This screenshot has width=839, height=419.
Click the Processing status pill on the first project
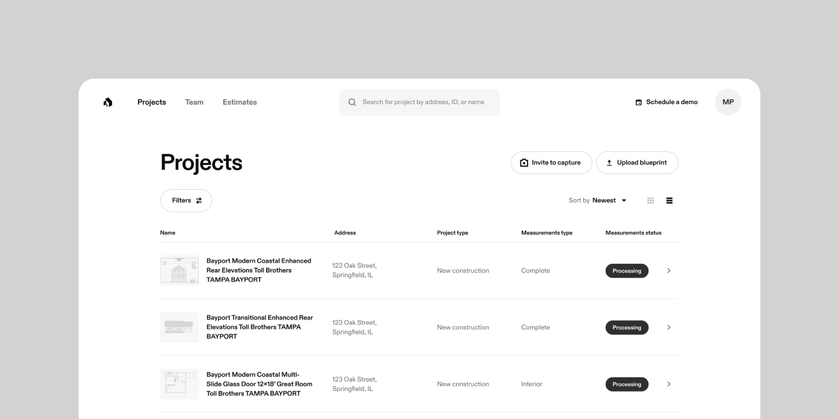(627, 270)
